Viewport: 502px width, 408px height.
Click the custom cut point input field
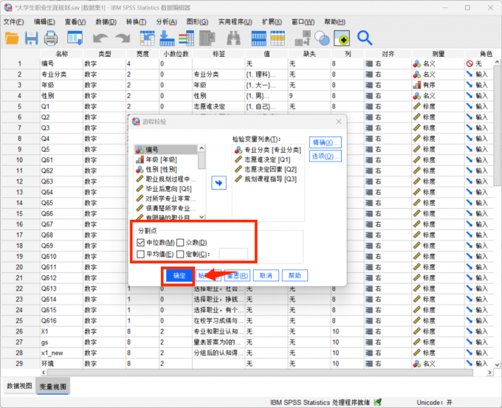233,254
